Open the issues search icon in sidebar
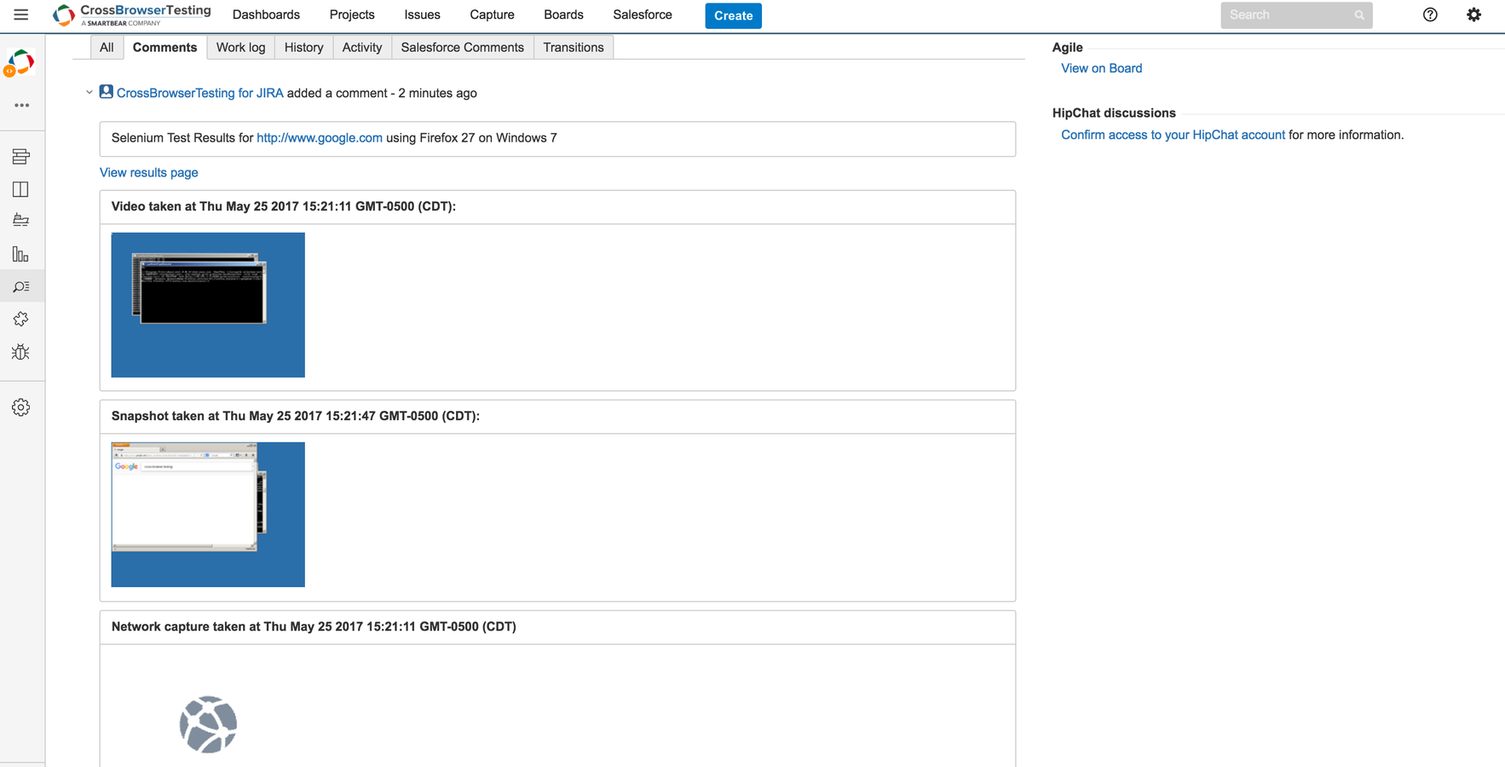 pos(20,287)
